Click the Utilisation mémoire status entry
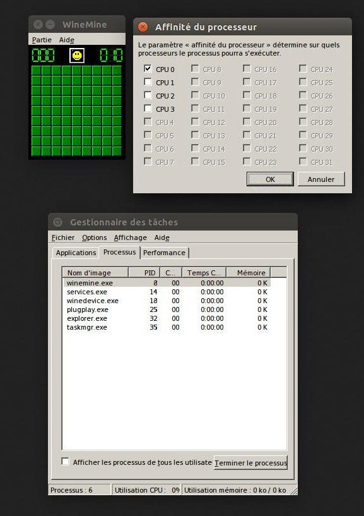Viewport: 364px width, 516px height. 235,490
